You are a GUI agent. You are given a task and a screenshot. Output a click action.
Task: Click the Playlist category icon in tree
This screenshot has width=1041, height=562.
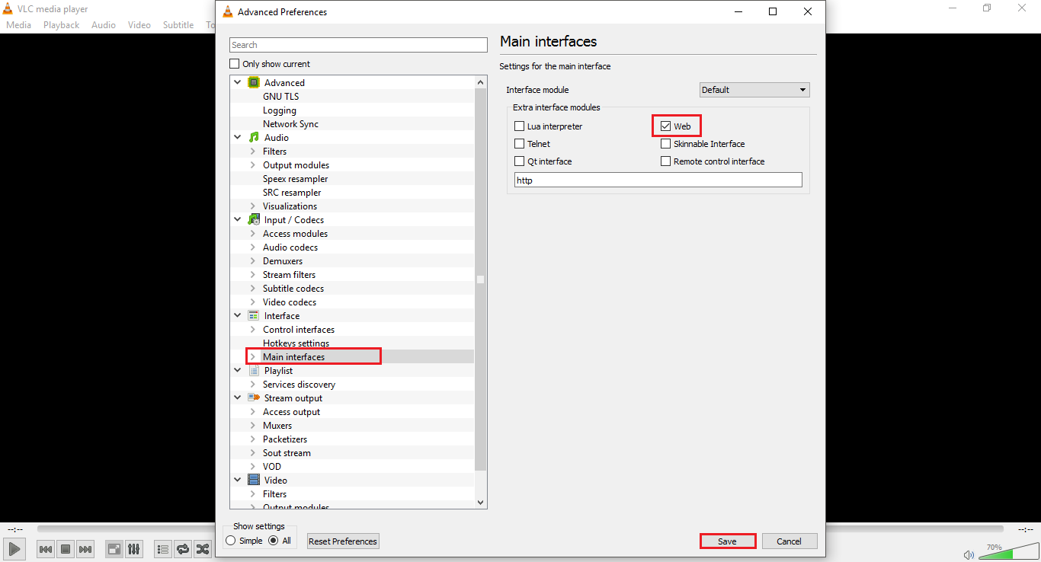click(254, 371)
